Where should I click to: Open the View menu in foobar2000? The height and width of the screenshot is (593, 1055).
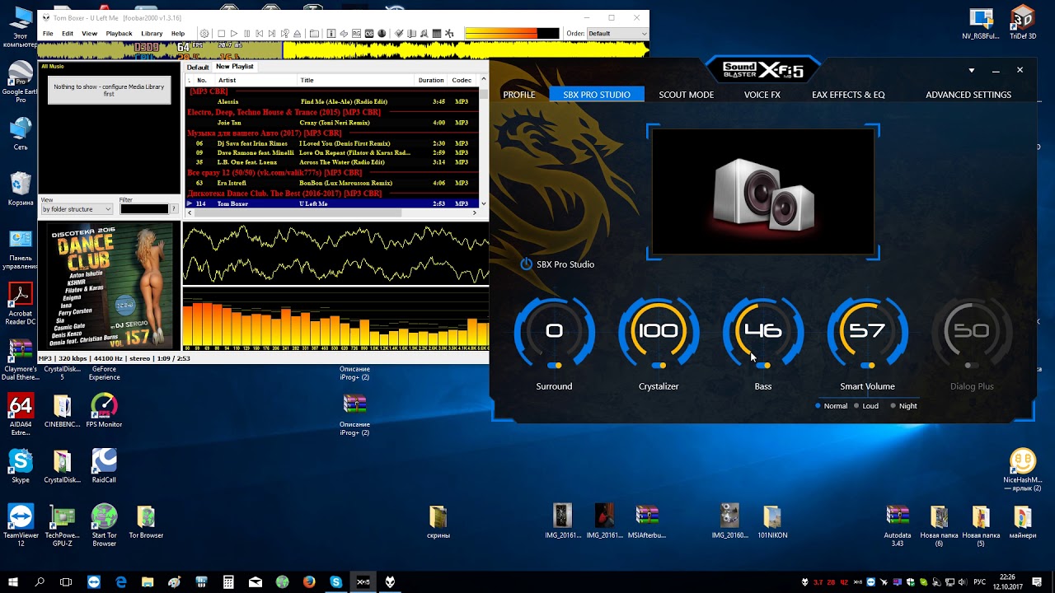pyautogui.click(x=89, y=34)
